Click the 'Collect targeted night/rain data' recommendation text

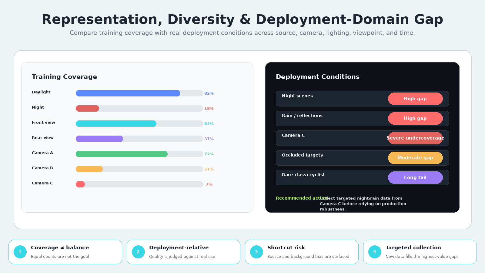[363, 204]
